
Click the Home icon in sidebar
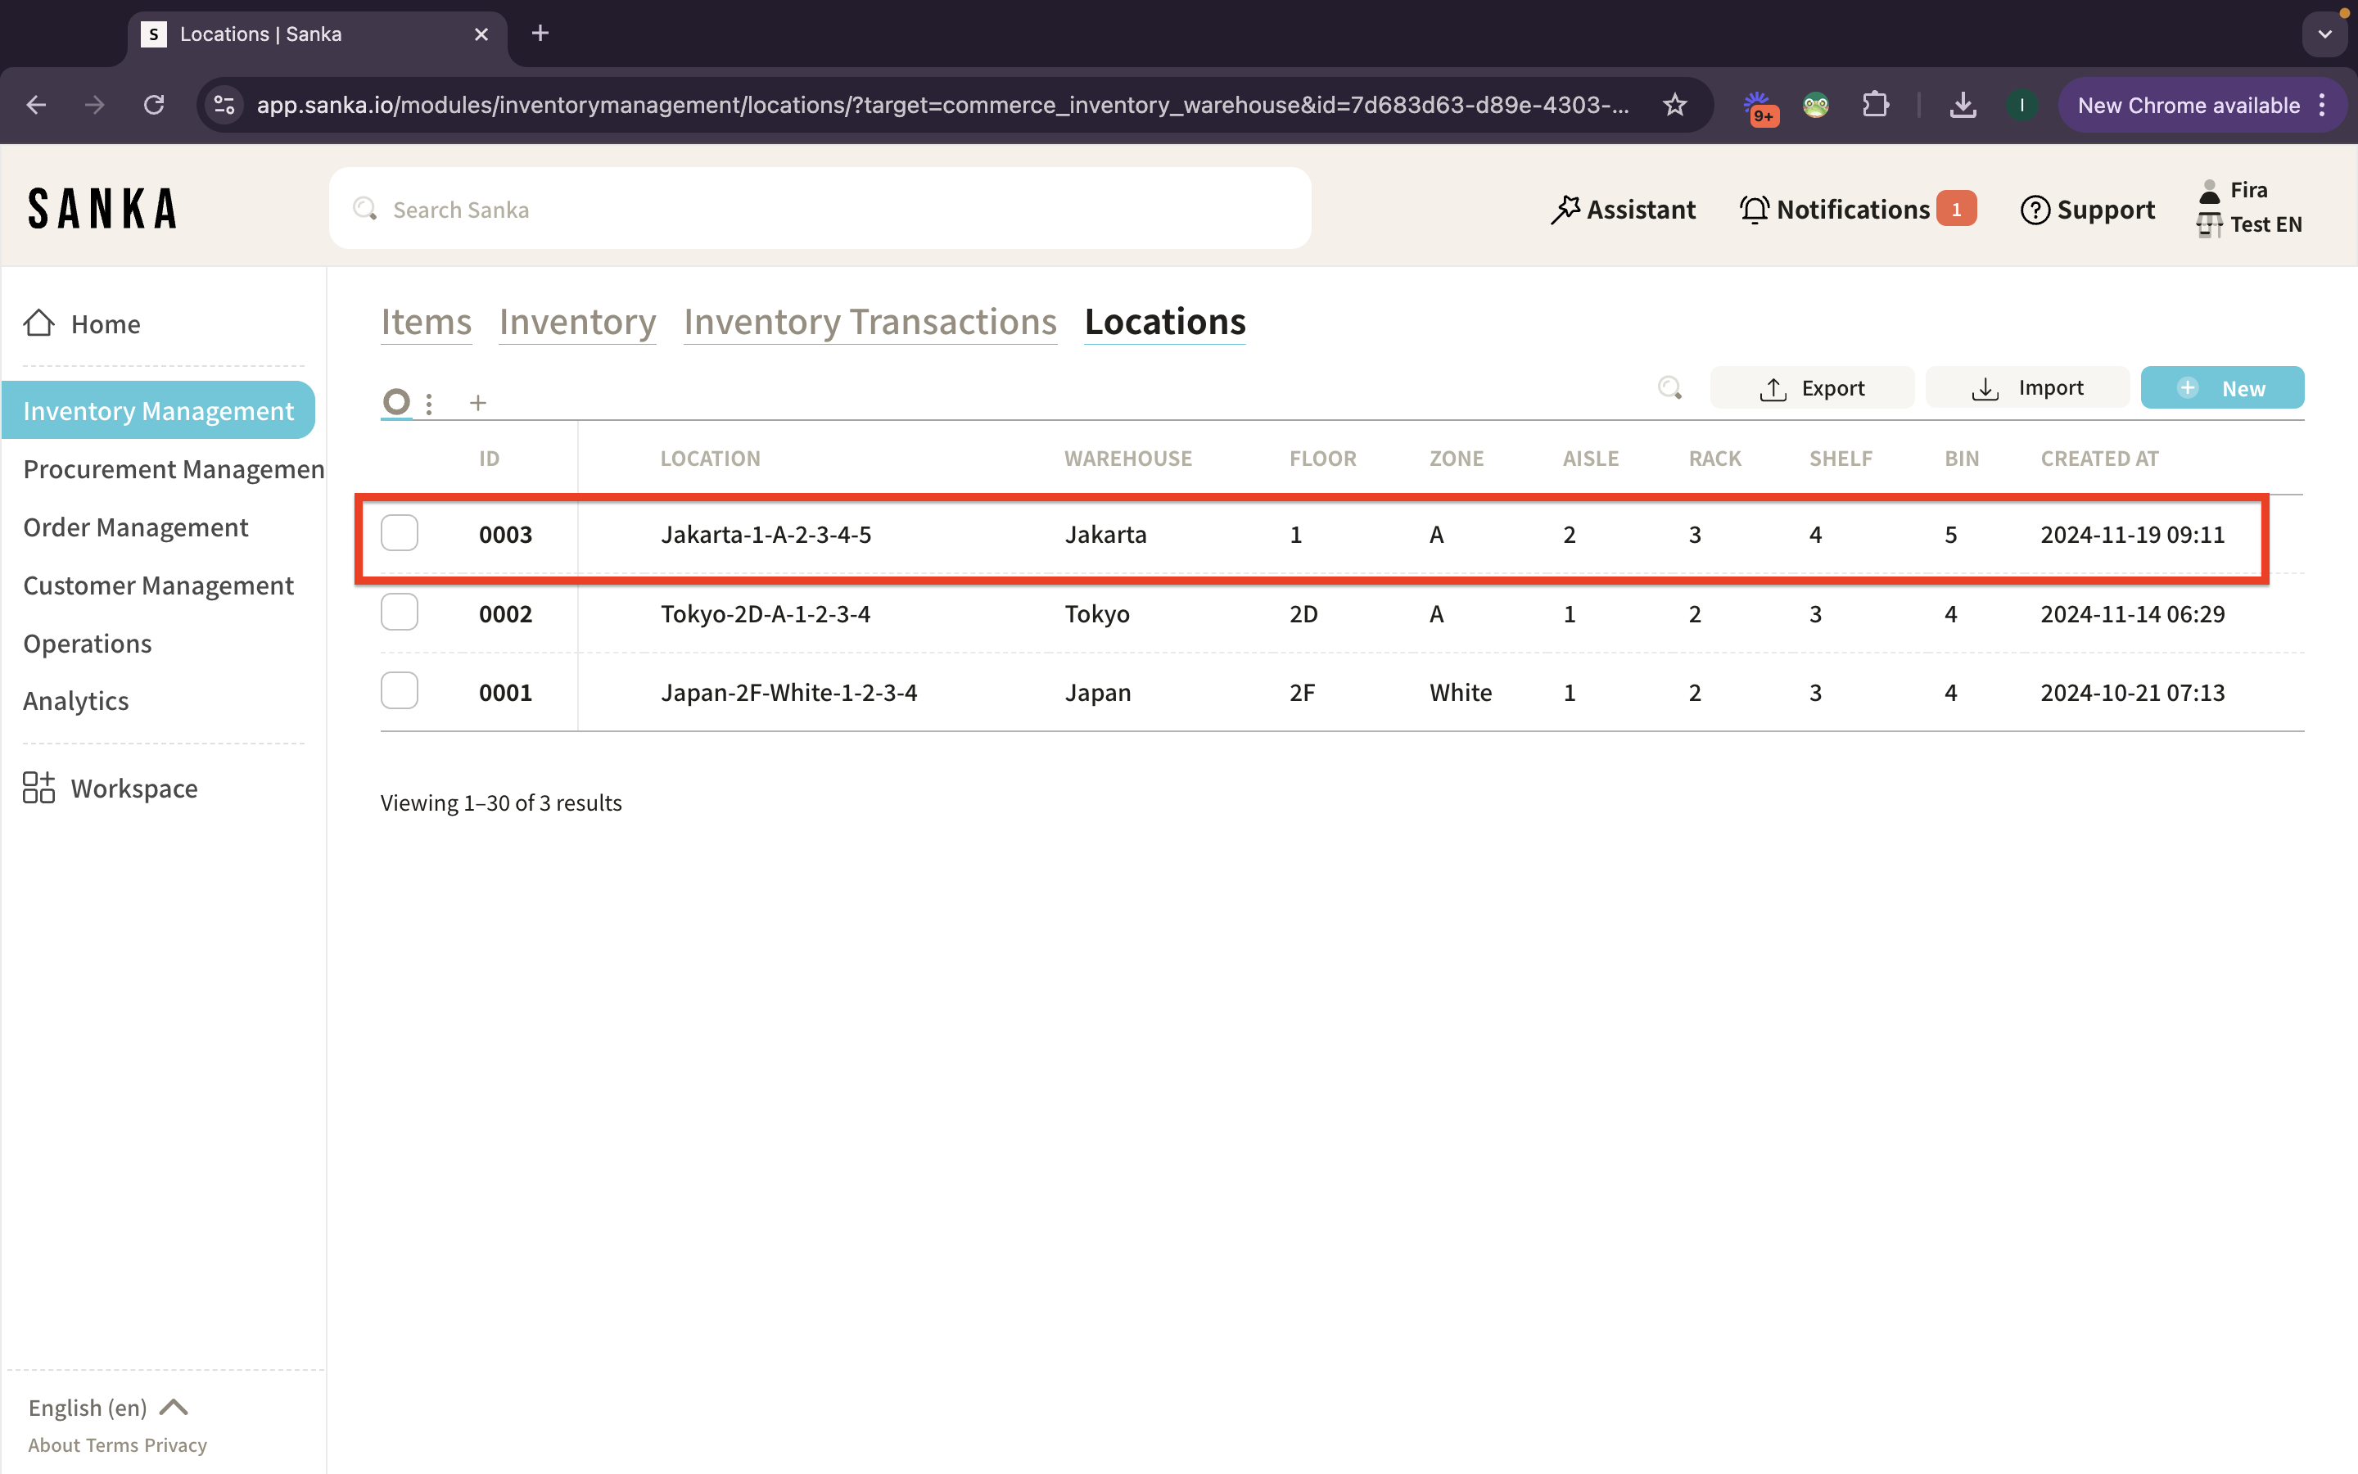click(x=39, y=323)
